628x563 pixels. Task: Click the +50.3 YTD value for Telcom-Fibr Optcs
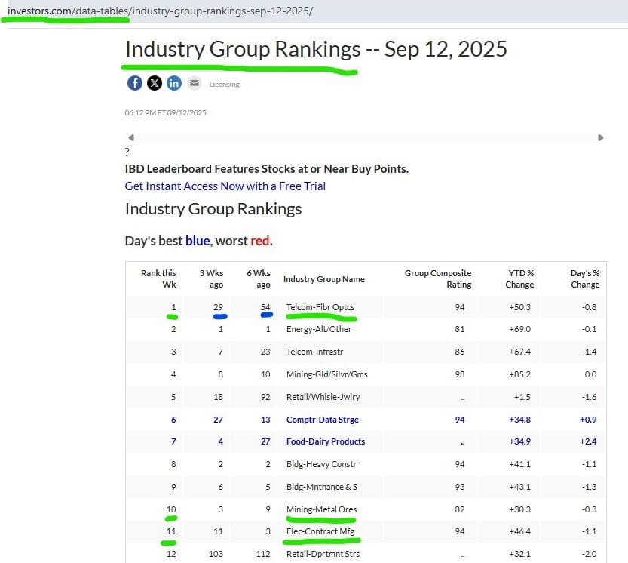click(x=520, y=307)
